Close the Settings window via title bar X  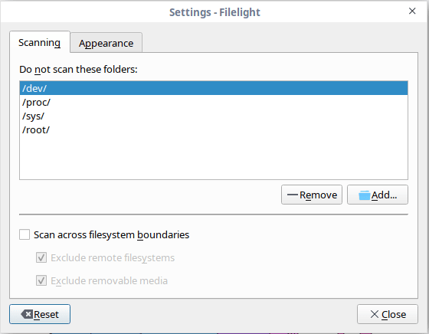412,11
